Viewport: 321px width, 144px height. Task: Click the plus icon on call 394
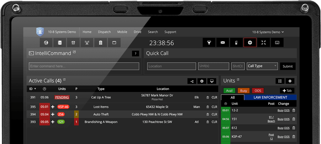[53, 114]
